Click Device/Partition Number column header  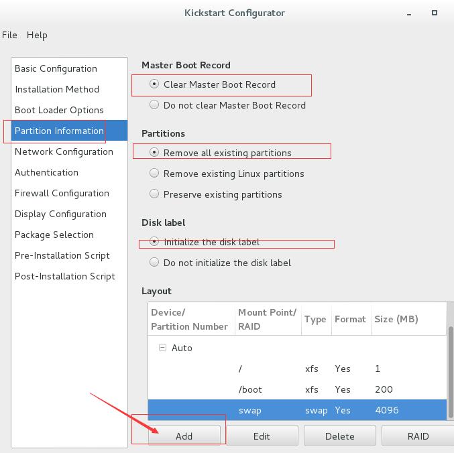pos(191,319)
